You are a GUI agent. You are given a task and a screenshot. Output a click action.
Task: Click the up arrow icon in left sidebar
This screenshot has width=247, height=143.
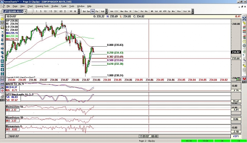click(2, 36)
